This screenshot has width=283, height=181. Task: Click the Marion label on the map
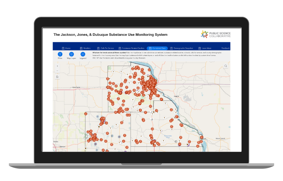click(x=62, y=147)
